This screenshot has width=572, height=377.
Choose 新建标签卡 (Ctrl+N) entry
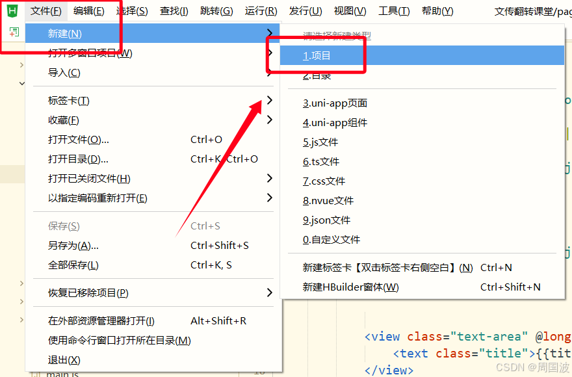[x=422, y=268]
